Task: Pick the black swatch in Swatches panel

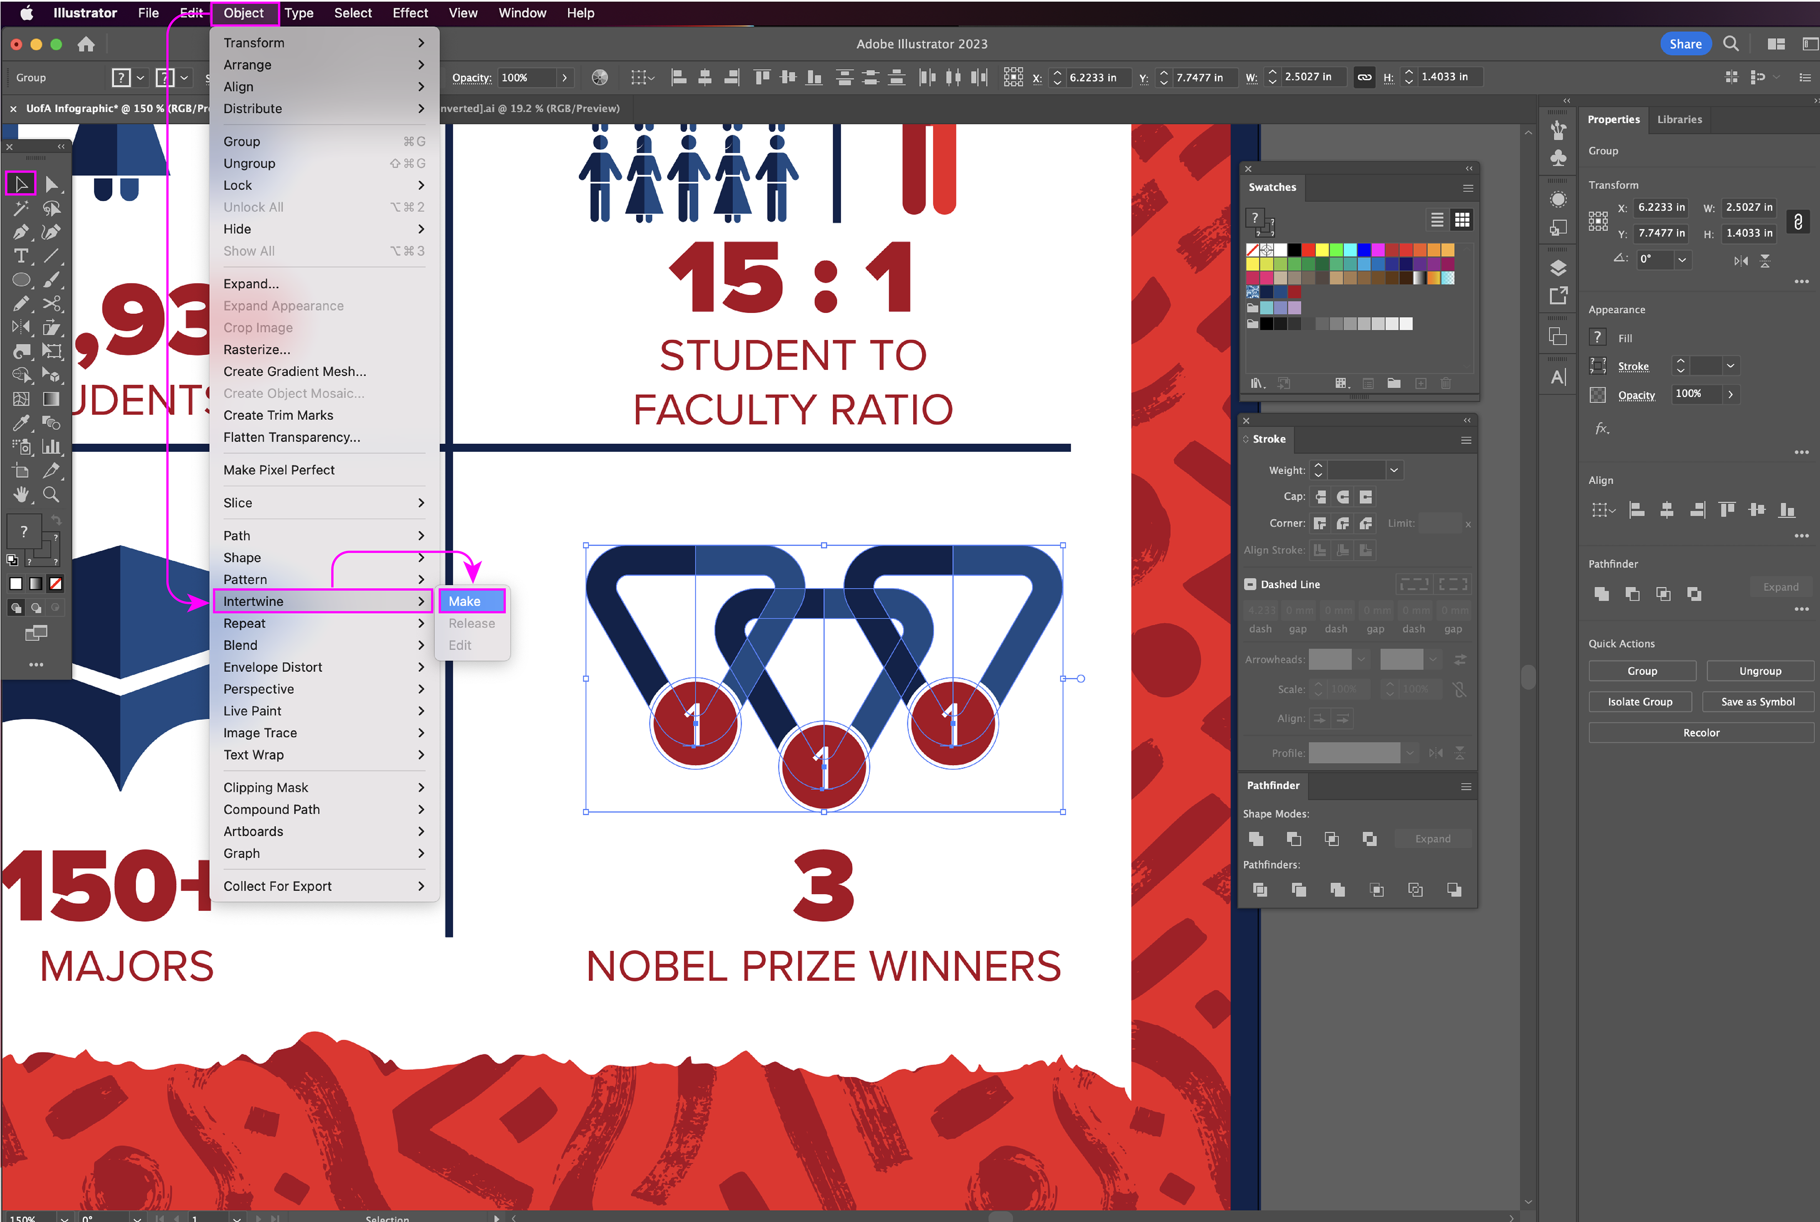Action: tap(1294, 250)
